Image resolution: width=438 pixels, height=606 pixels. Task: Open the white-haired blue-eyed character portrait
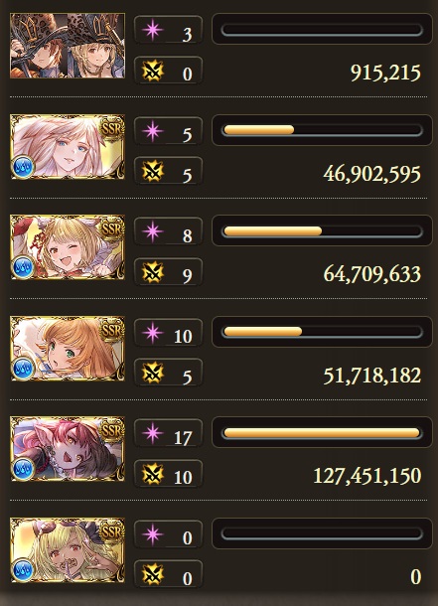(x=68, y=146)
